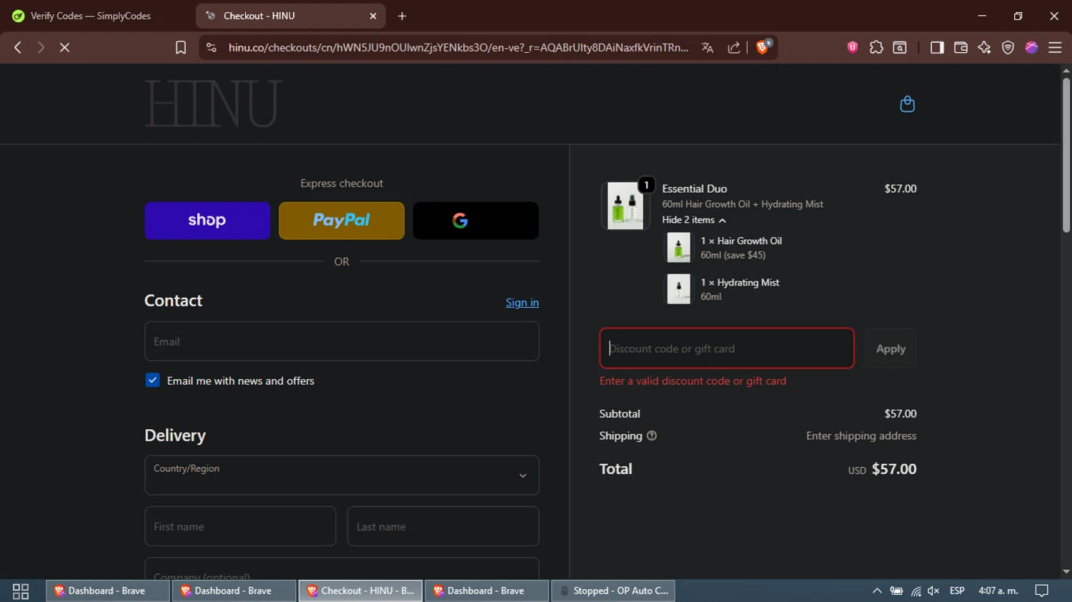Click the First name field

[x=240, y=526]
